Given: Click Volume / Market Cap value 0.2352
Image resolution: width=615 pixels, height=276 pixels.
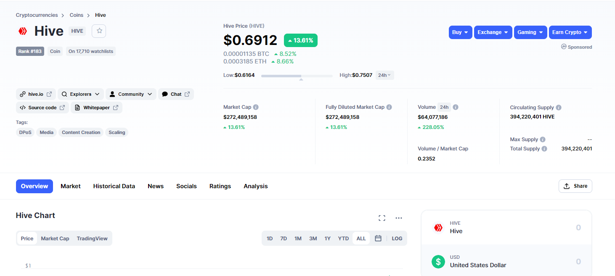Looking at the screenshot, I should point(427,159).
